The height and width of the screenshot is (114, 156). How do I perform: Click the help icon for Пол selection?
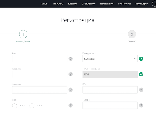71,105
